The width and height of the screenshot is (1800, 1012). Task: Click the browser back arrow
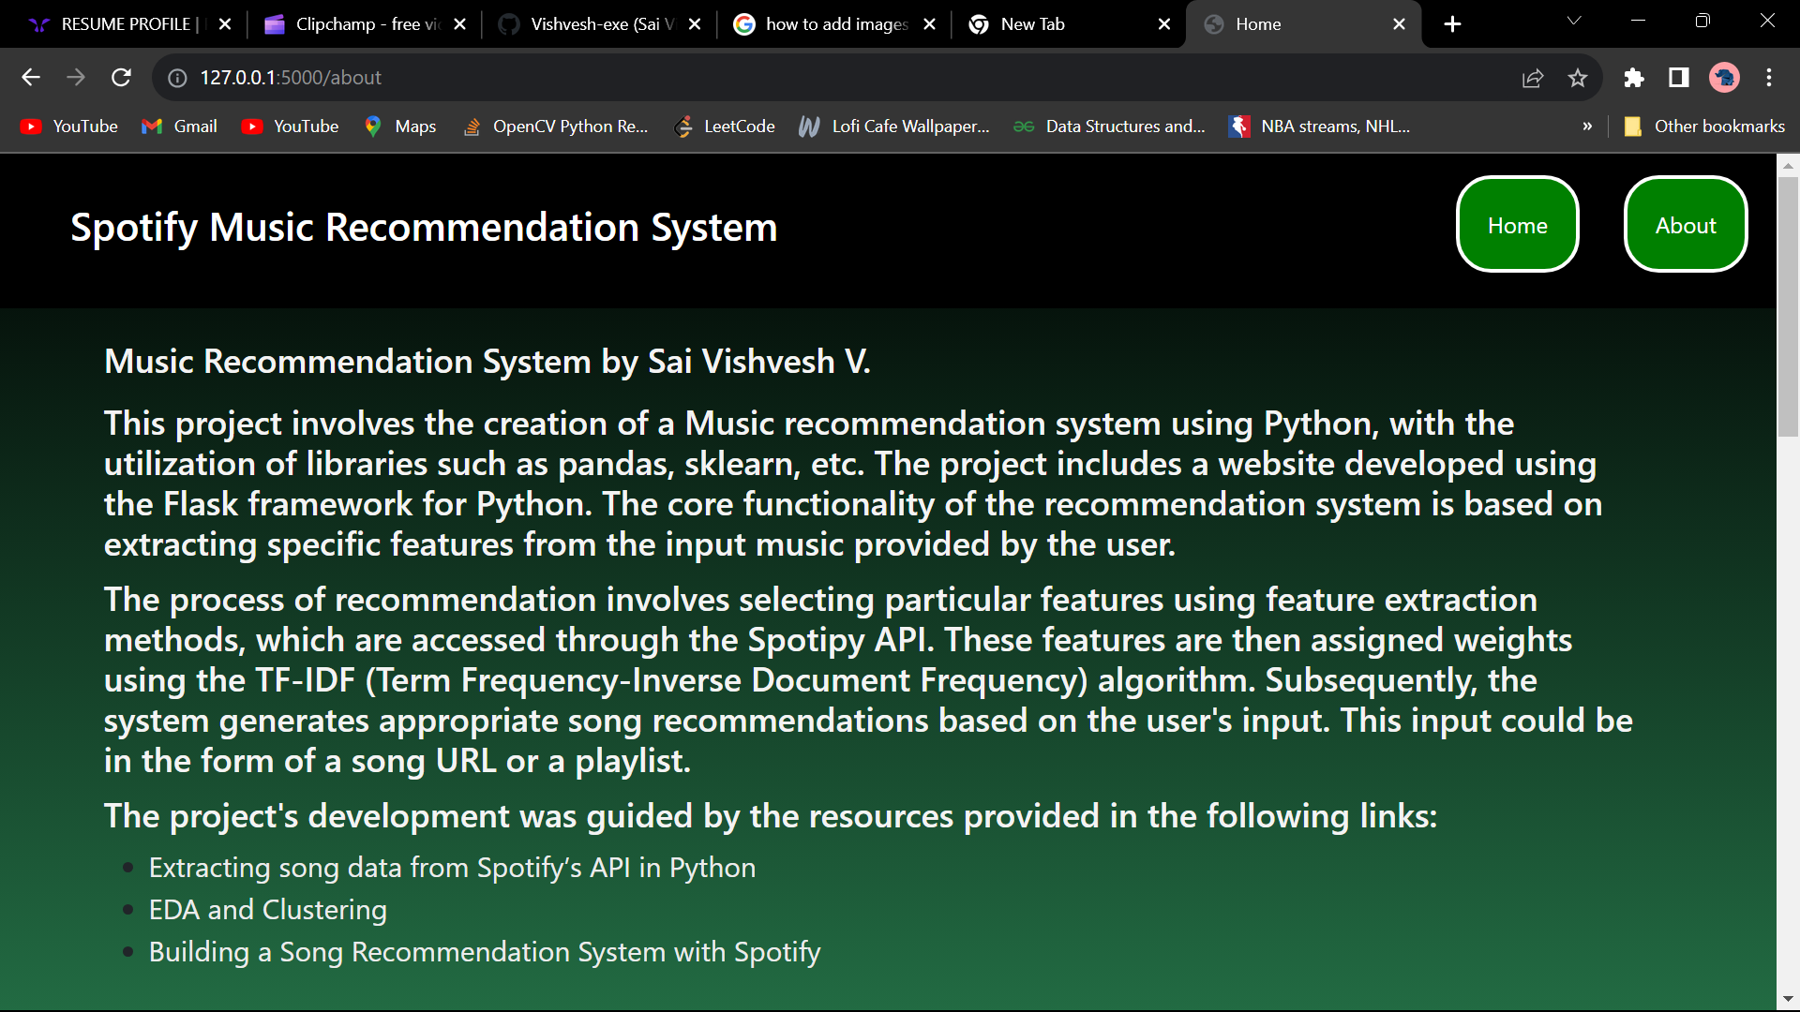pos(31,78)
